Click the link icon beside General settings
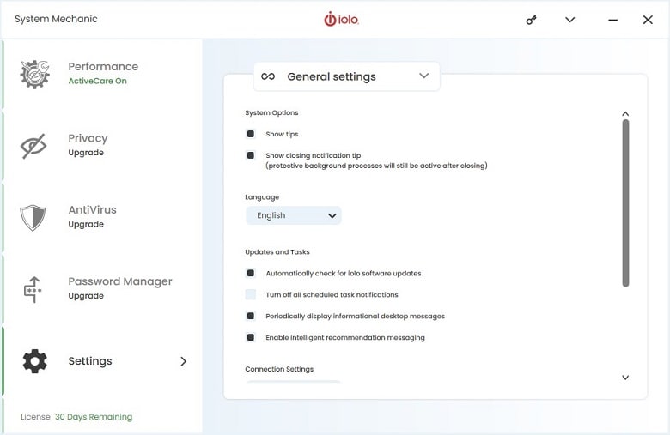This screenshot has width=670, height=435. point(268,76)
